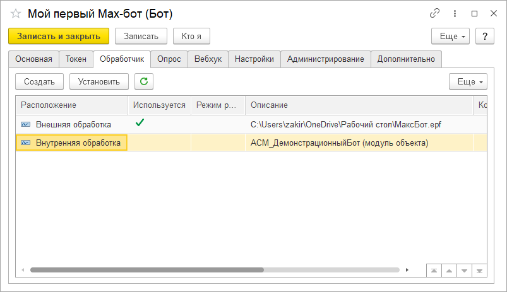This screenshot has height=292, width=507.
Task: Close the bot window
Action: tap(493, 13)
